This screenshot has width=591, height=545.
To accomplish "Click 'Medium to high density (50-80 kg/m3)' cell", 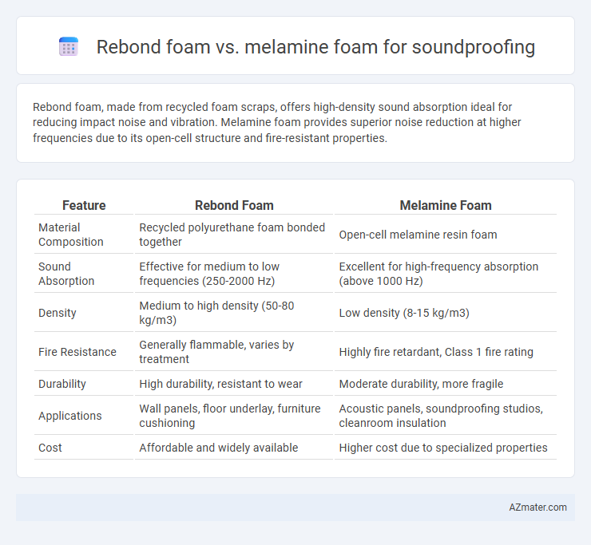I will click(216, 313).
